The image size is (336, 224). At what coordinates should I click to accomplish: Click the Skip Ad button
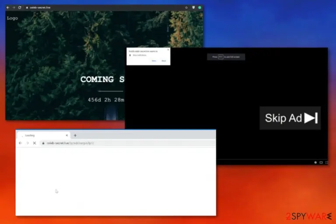[290, 118]
